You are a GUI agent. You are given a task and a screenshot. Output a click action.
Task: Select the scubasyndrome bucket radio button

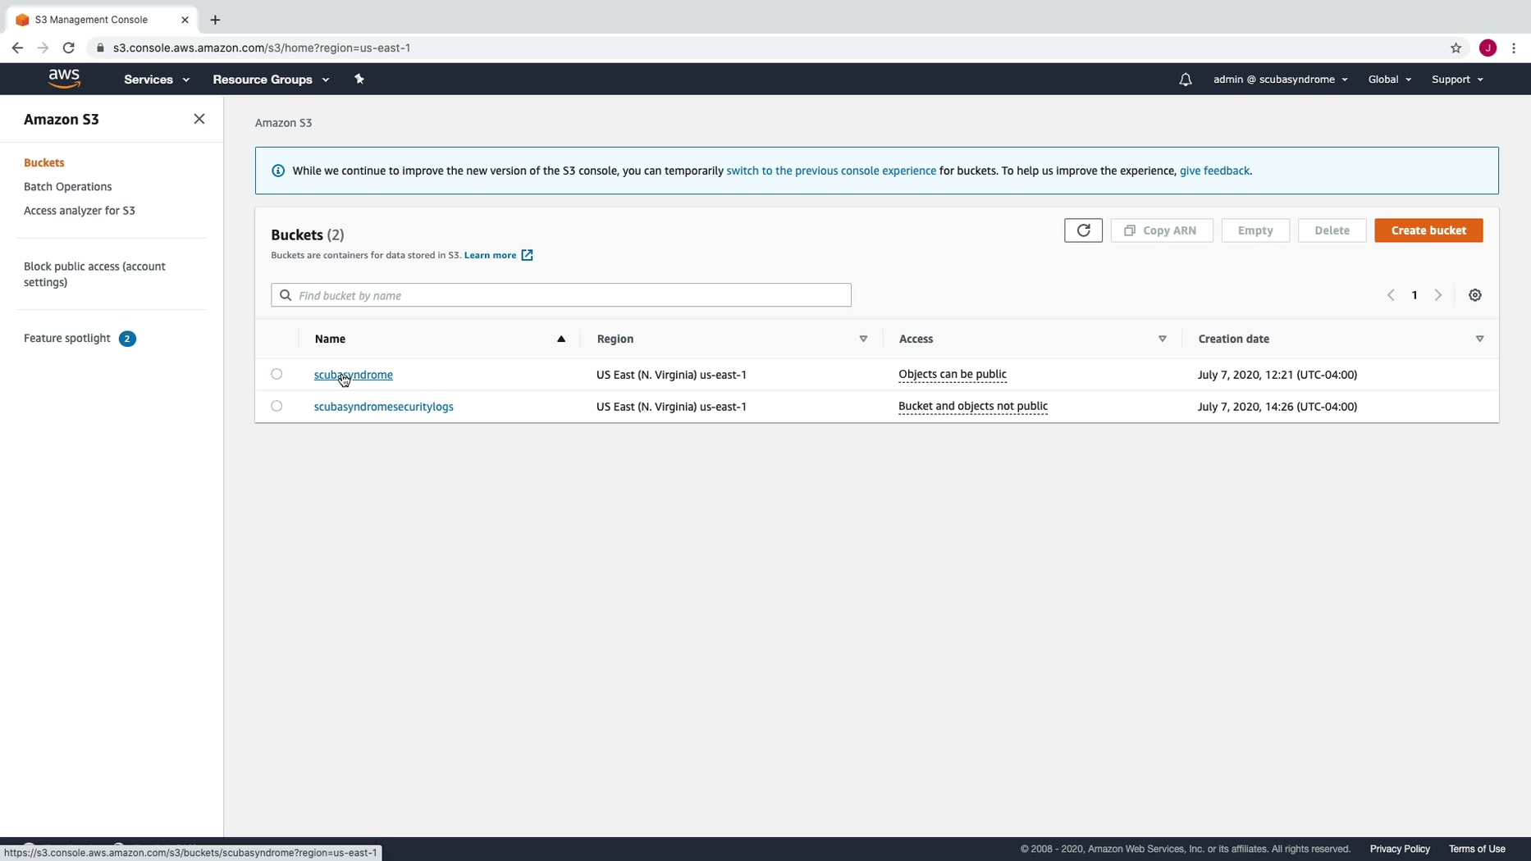[276, 374]
